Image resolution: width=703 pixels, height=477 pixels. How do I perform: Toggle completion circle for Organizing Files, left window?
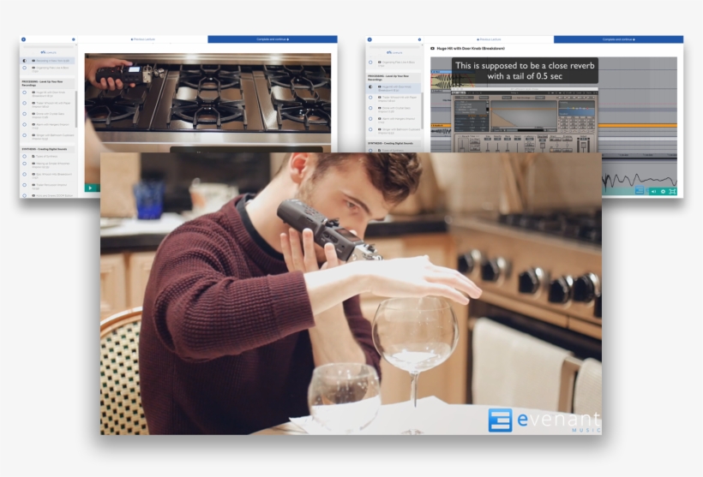(x=25, y=68)
